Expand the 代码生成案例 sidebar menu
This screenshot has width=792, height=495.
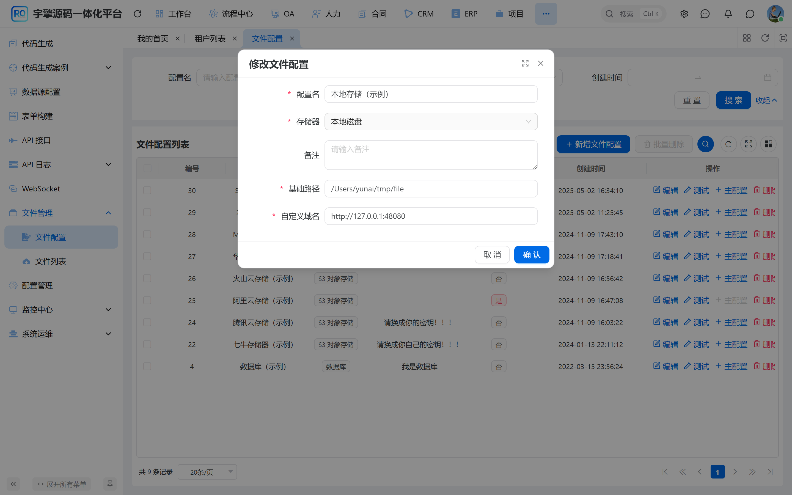pyautogui.click(x=61, y=67)
